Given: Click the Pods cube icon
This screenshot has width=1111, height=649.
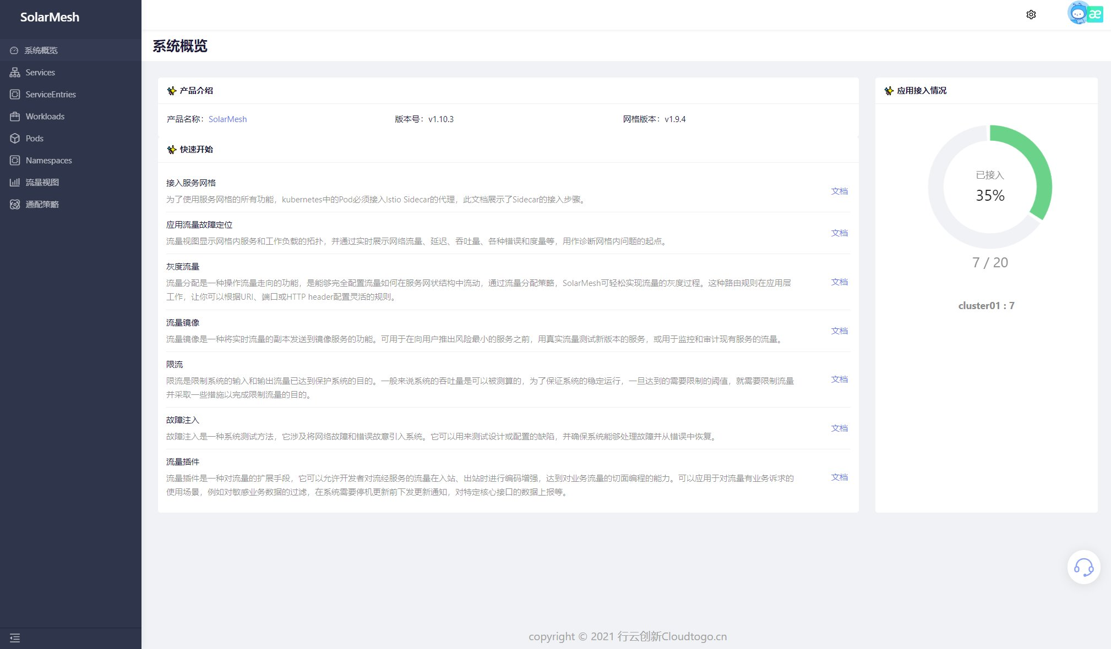Looking at the screenshot, I should (15, 139).
